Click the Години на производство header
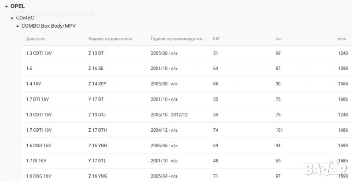The width and height of the screenshot is (352, 181). [x=176, y=39]
